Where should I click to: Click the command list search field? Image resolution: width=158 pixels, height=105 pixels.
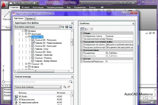click(41, 82)
